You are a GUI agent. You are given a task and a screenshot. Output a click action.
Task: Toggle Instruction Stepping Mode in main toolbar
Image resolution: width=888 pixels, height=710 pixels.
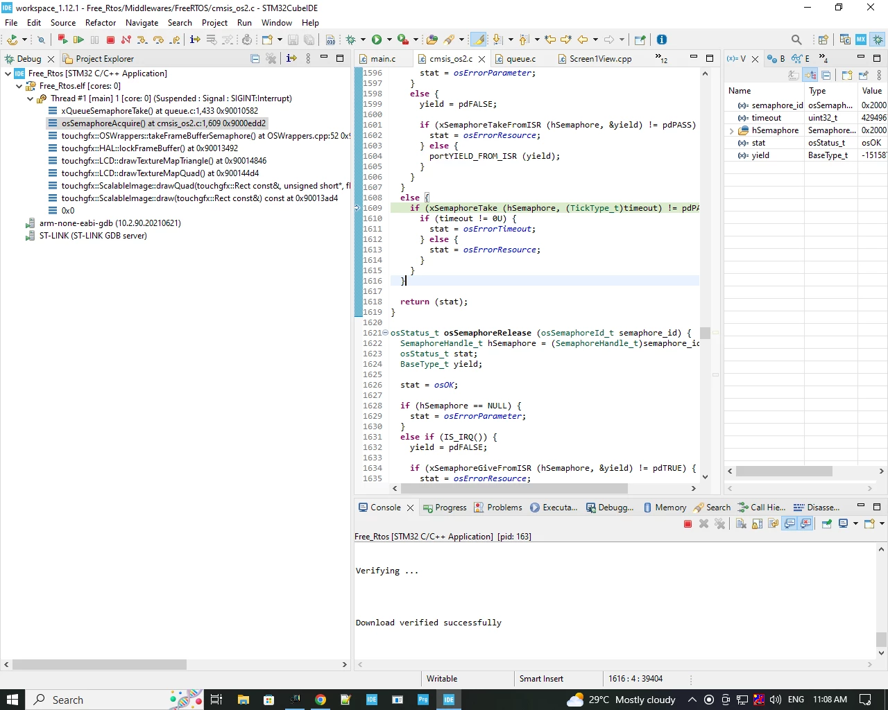click(x=195, y=40)
